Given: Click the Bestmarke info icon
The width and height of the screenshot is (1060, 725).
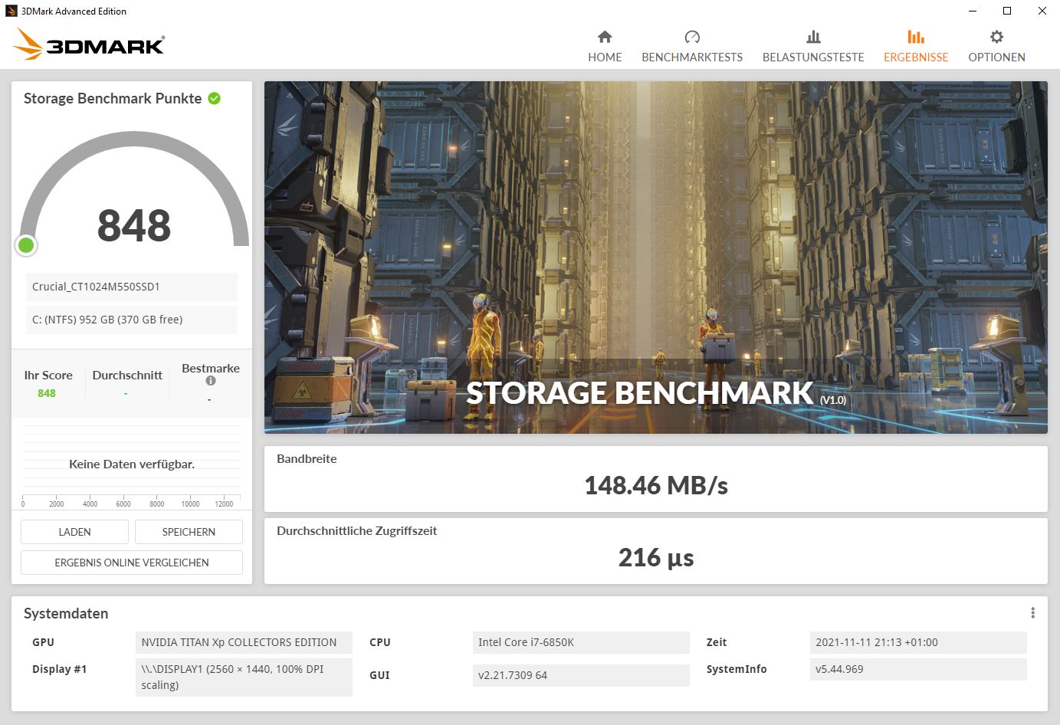Looking at the screenshot, I should tap(211, 381).
